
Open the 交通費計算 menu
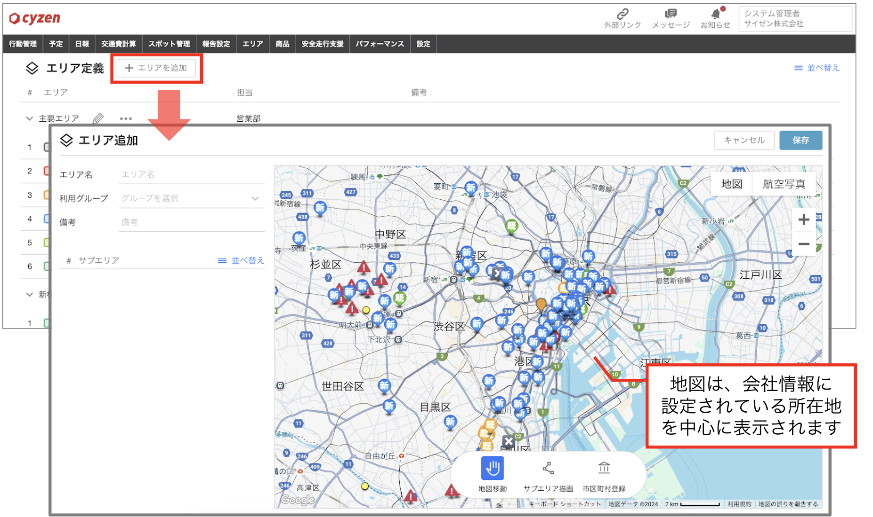118,44
